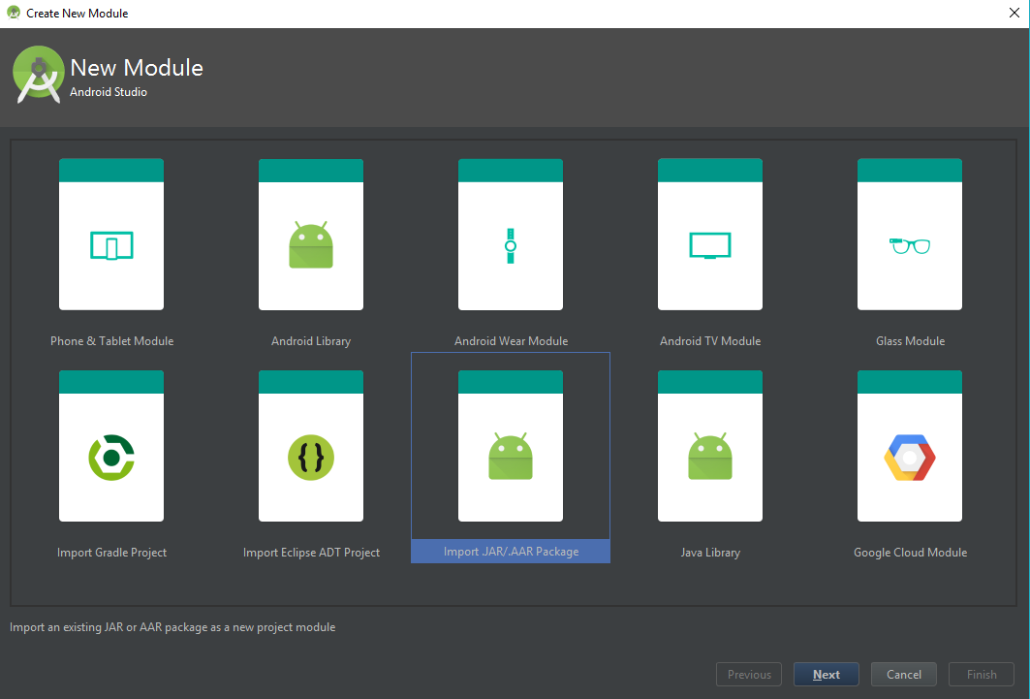Viewport: 1030px width, 699px height.
Task: Close the Create New Module dialog
Action: point(1013,14)
